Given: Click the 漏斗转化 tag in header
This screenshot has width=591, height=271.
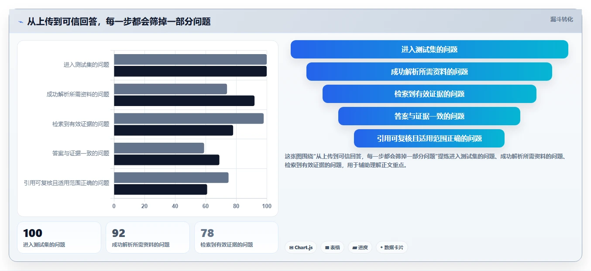Looking at the screenshot, I should (x=562, y=20).
